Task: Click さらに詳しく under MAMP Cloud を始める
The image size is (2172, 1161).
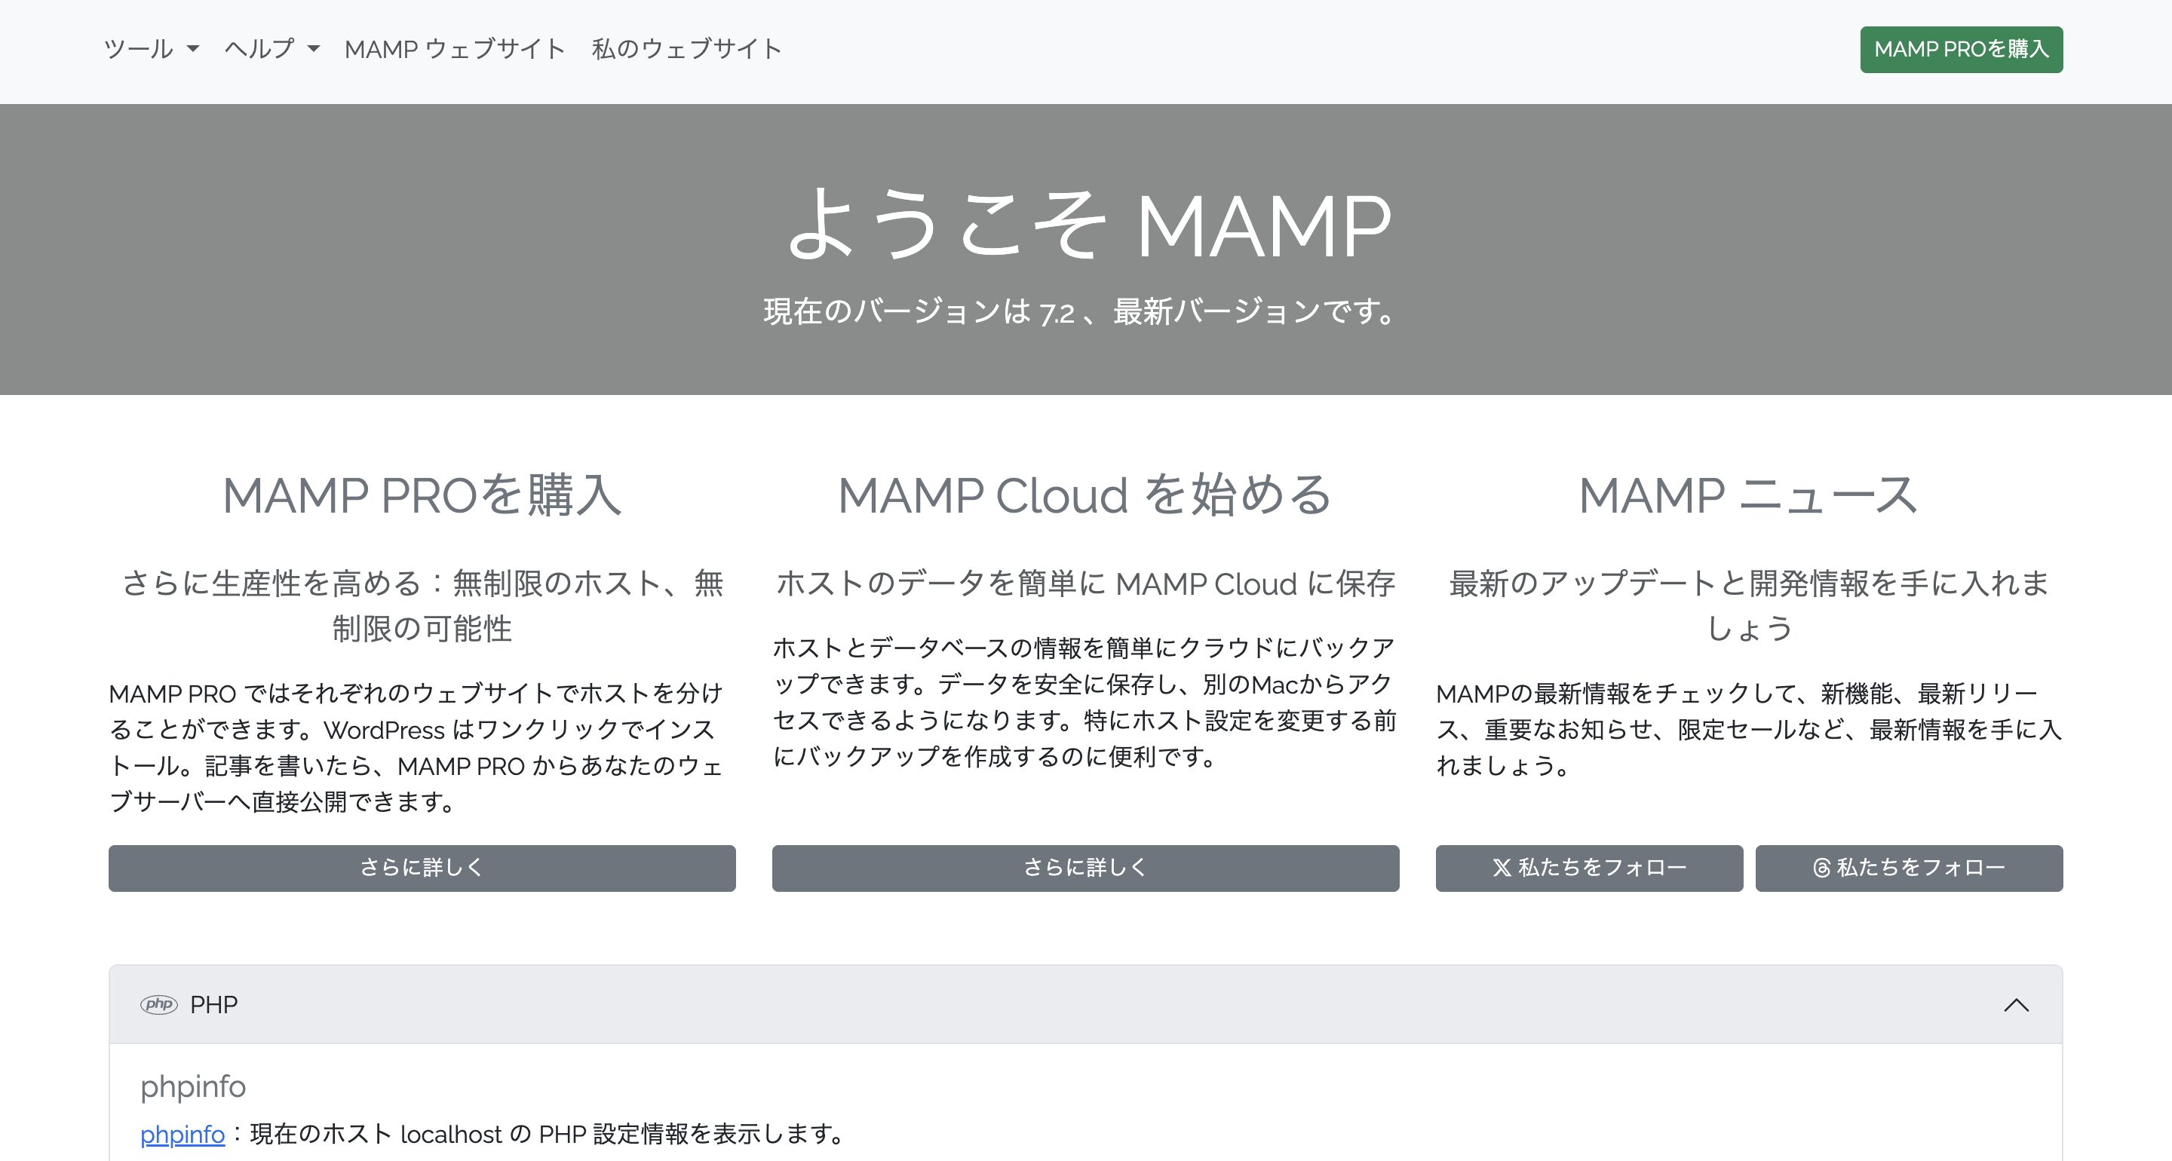Action: 1085,868
